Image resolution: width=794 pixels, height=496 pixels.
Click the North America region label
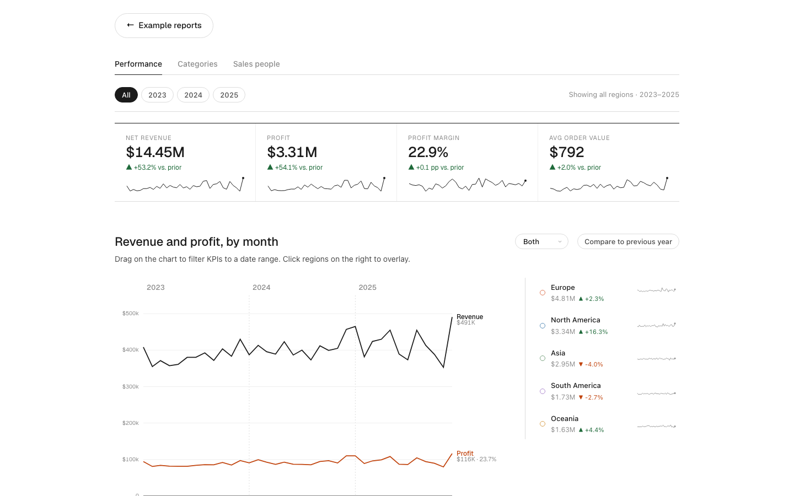[576, 320]
